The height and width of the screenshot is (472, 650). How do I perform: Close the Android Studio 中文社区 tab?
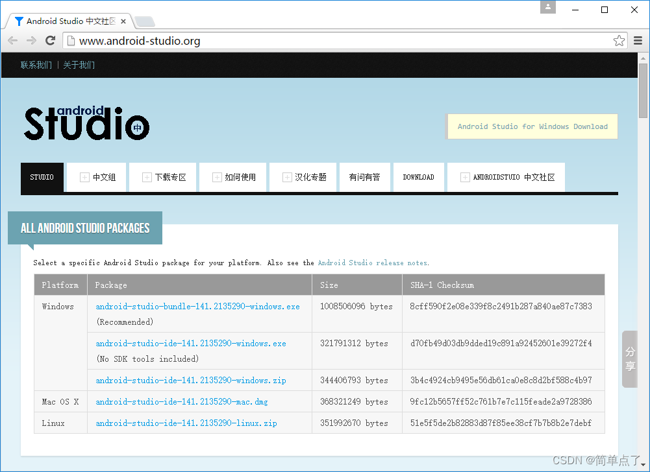click(x=123, y=21)
